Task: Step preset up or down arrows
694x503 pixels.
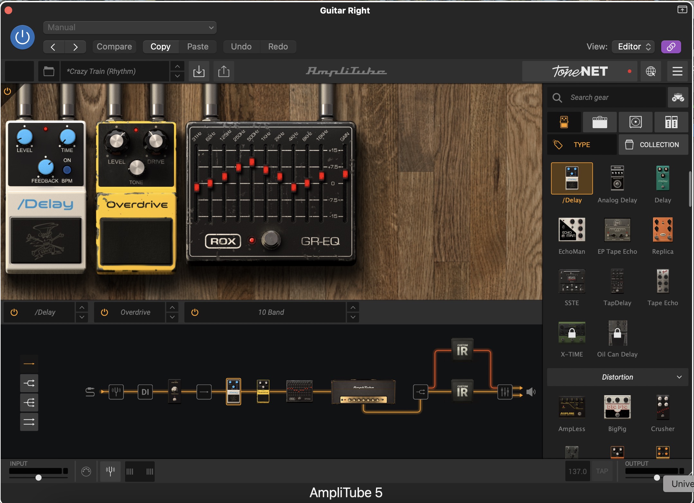Action: pos(177,71)
